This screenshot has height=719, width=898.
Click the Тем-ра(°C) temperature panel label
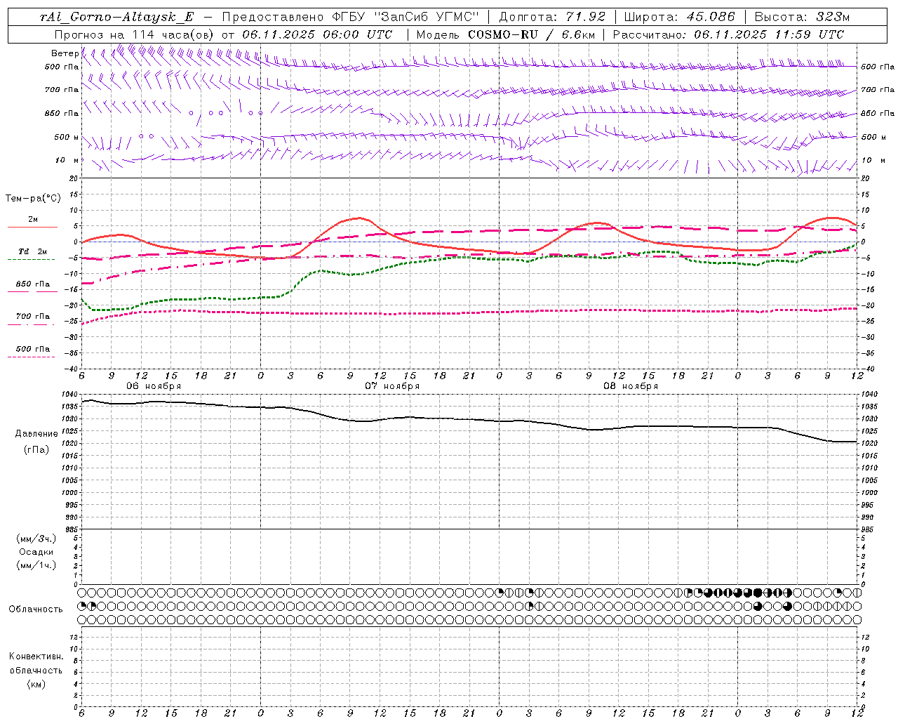pyautogui.click(x=33, y=198)
